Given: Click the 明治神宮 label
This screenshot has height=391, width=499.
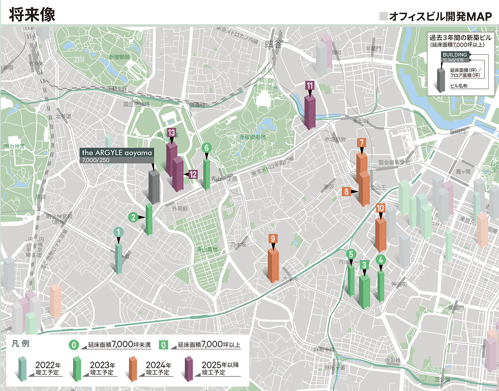Looking at the screenshot, I should tap(14, 146).
